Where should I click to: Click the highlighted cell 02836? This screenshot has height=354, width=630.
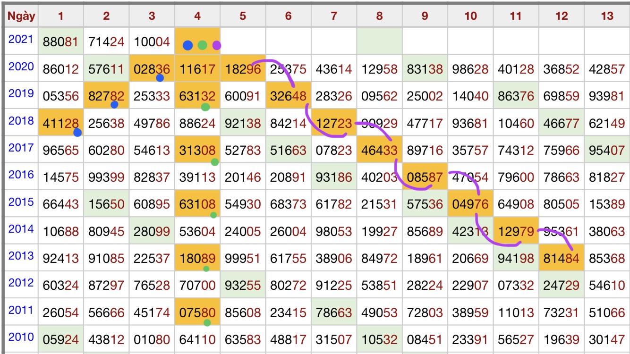[x=152, y=69]
